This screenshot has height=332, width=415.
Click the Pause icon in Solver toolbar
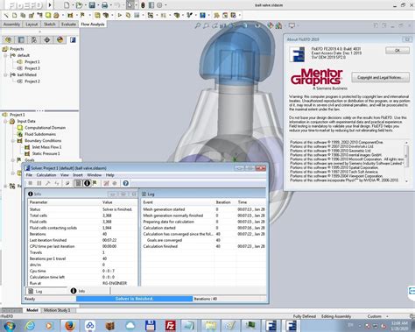[x=39, y=183]
